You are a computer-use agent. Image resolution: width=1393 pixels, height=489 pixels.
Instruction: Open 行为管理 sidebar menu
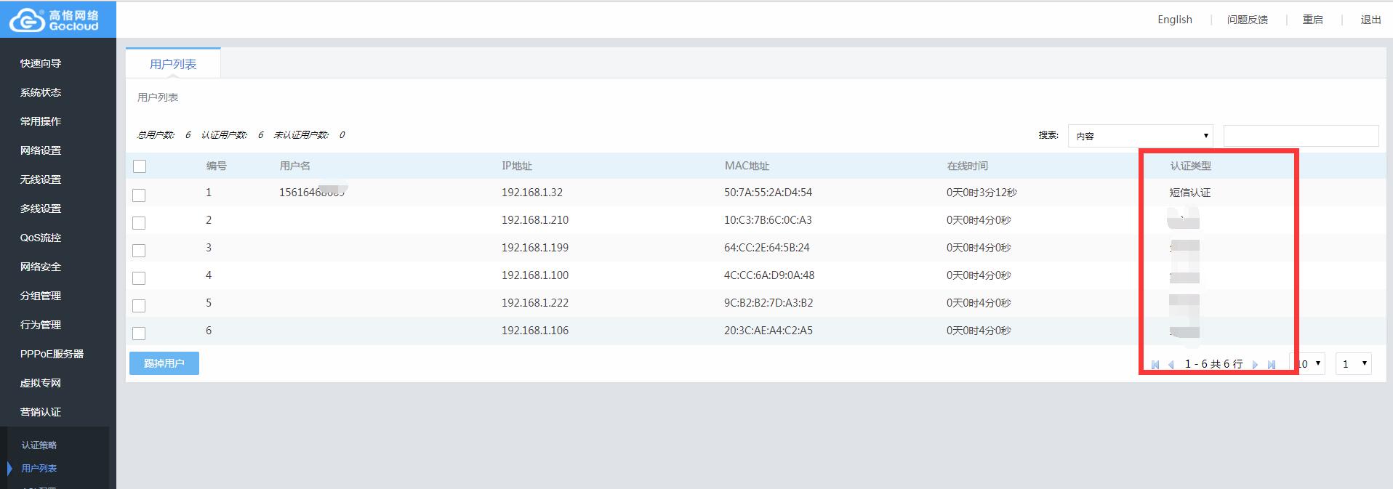[41, 325]
